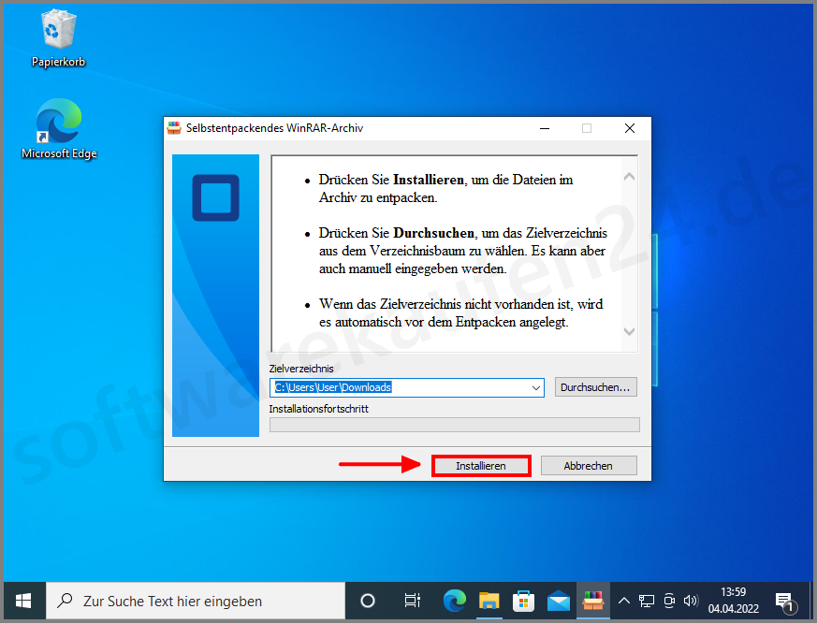Open Task View from the taskbar
Screen dimensions: 817x624
(412, 602)
